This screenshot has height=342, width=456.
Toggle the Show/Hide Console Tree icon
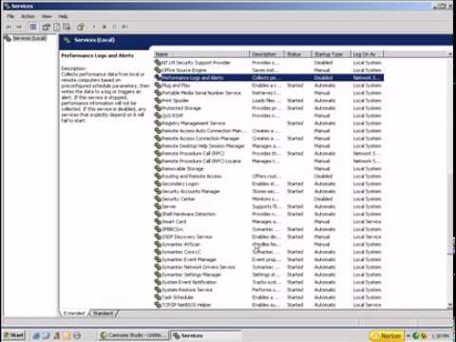pos(33,27)
